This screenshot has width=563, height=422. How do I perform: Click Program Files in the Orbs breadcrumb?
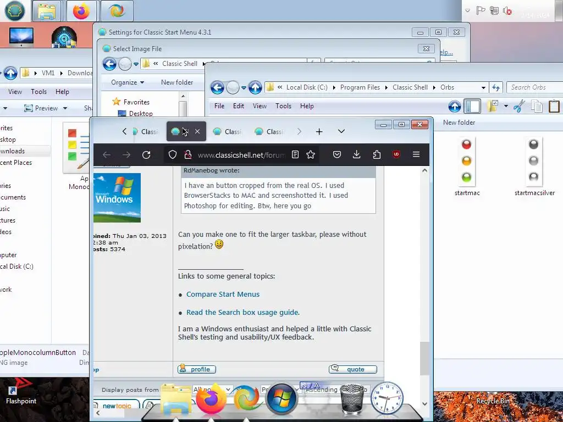coord(360,87)
